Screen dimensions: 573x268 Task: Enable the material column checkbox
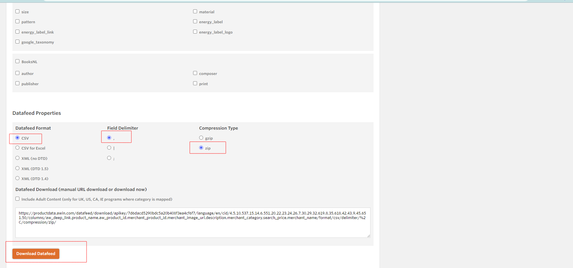tap(195, 11)
